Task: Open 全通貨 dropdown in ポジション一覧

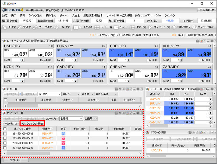Action: tap(71, 119)
